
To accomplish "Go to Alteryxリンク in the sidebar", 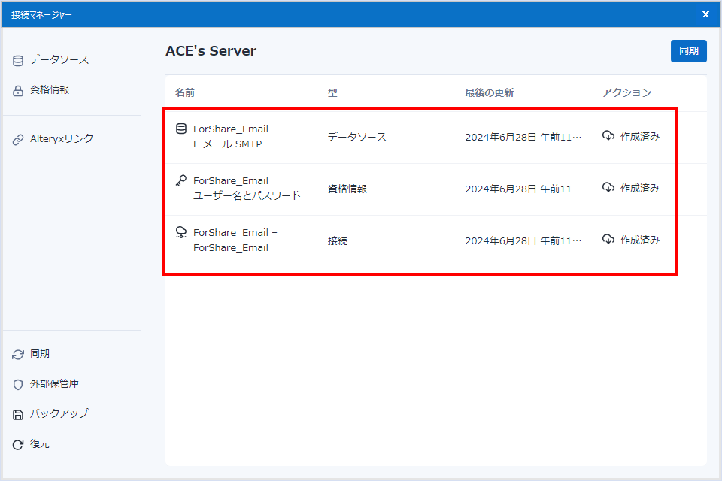I will point(62,139).
